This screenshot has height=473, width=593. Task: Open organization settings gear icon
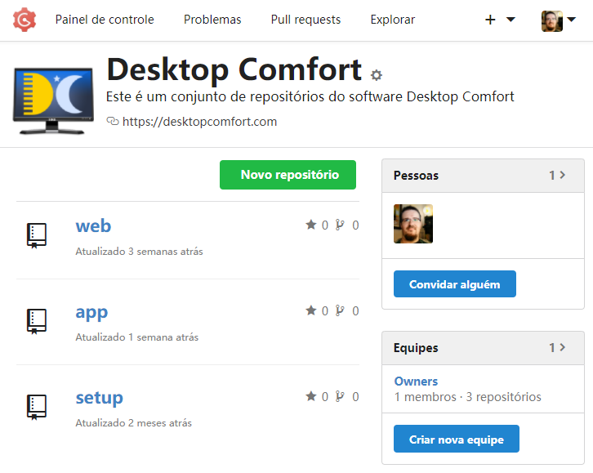click(376, 75)
